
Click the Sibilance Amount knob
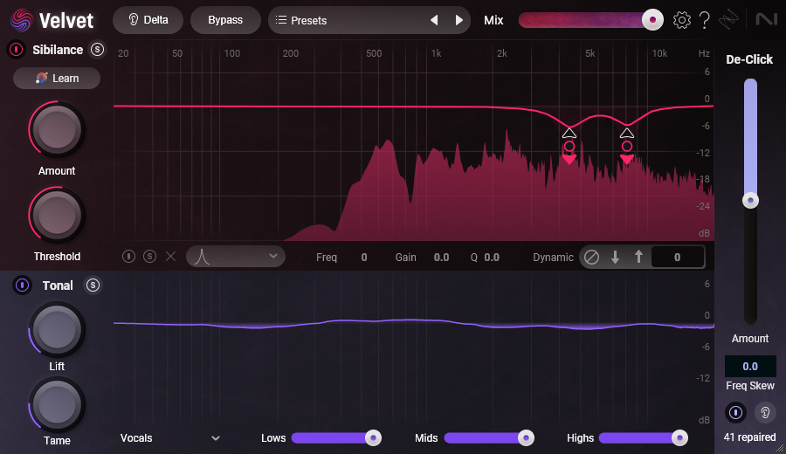[57, 130]
